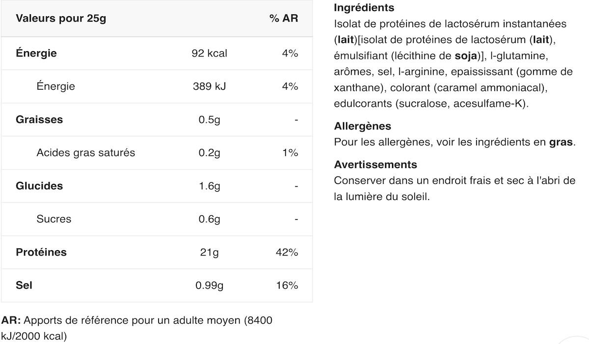
Task: Click the bold "soja" allergen word
Action: point(466,56)
